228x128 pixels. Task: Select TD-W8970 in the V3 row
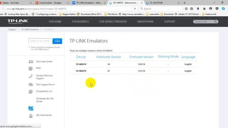81,64
